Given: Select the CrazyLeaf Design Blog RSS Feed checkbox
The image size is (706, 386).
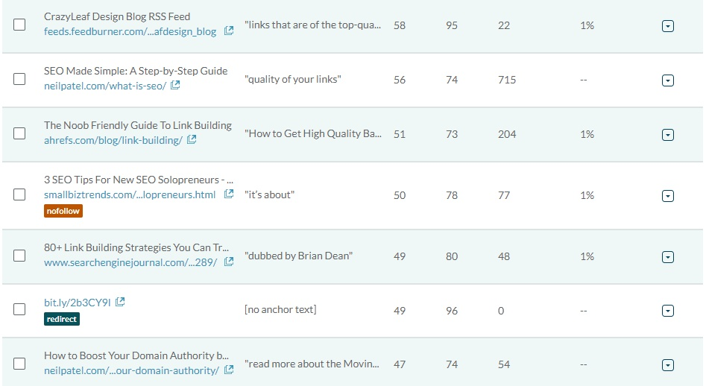Looking at the screenshot, I should [x=19, y=25].
